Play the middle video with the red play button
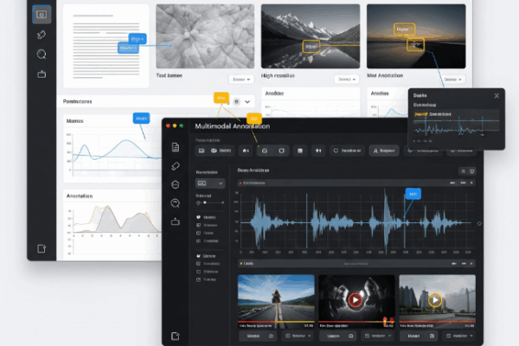Image resolution: width=519 pixels, height=346 pixels. coord(356,300)
